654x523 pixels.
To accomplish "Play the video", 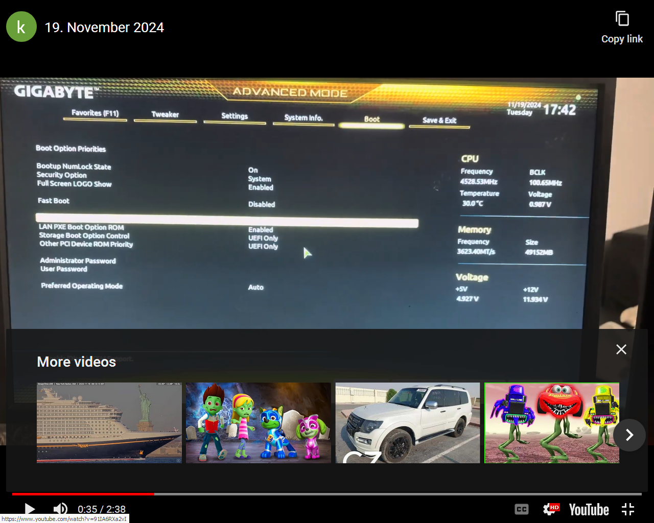I will point(30,509).
